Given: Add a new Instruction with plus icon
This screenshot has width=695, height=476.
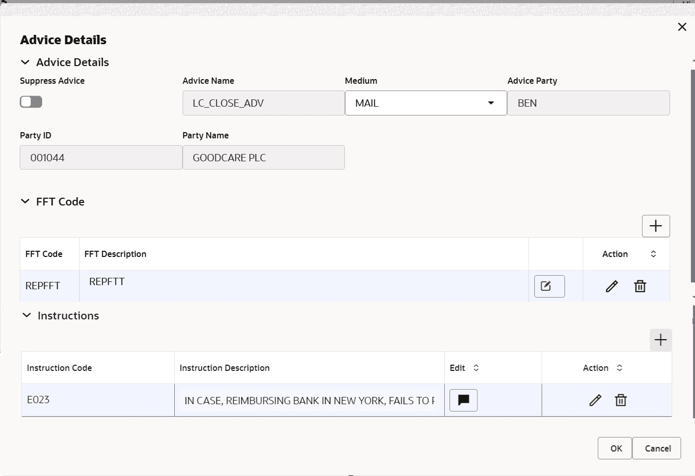Looking at the screenshot, I should coord(661,340).
